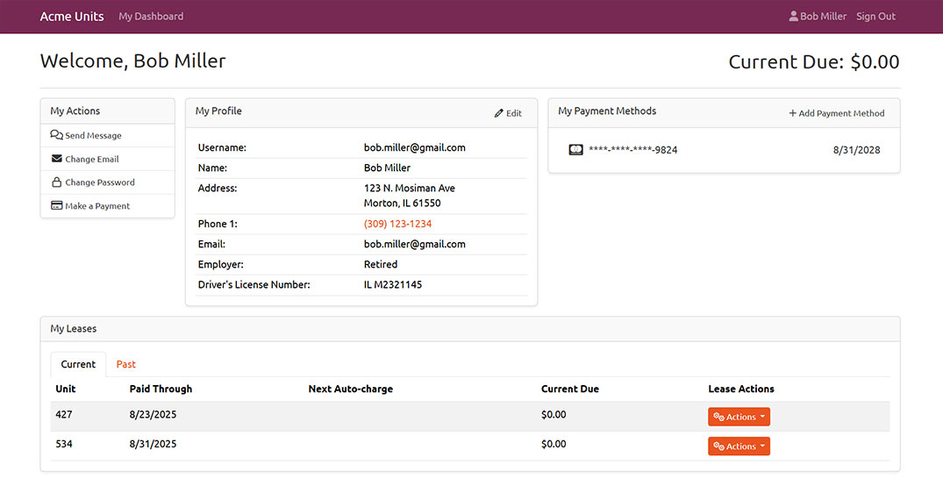Click the card icon next to ****-9824
This screenshot has width=943, height=500.
click(x=575, y=150)
